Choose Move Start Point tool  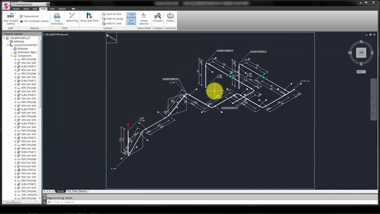coord(89,18)
